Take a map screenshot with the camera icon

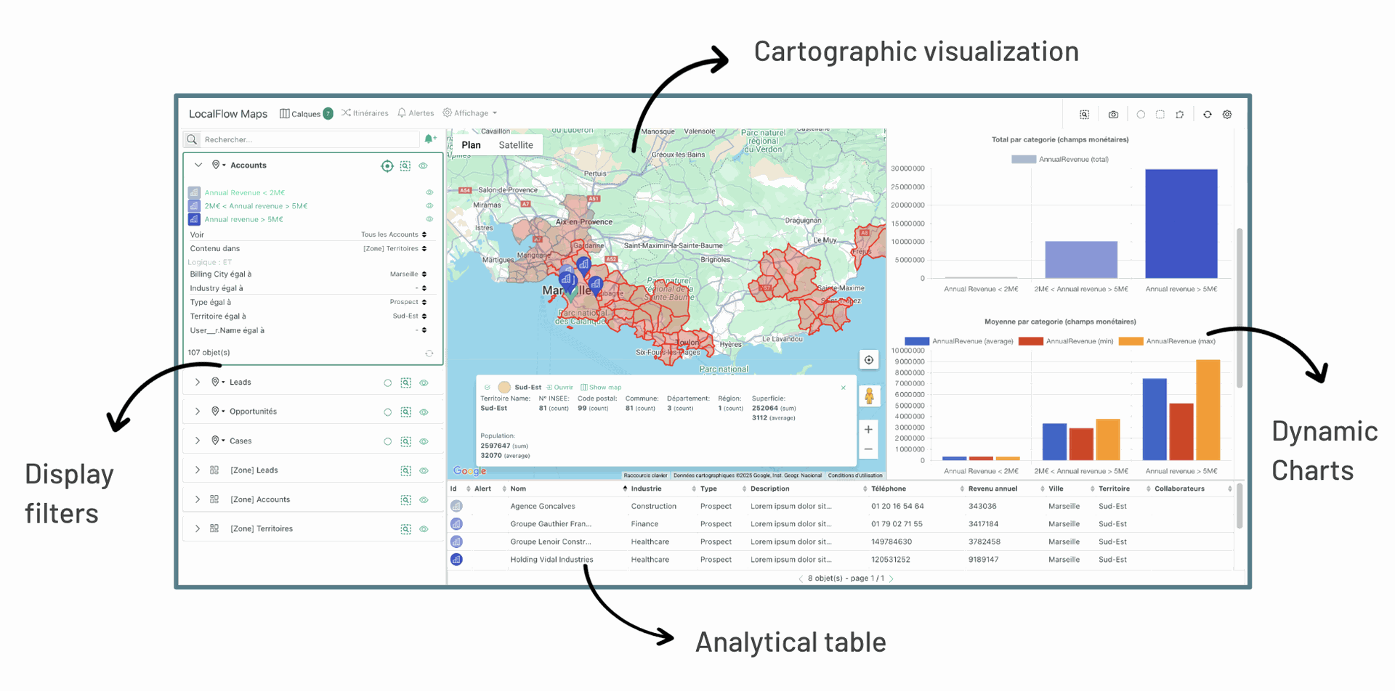(1113, 114)
